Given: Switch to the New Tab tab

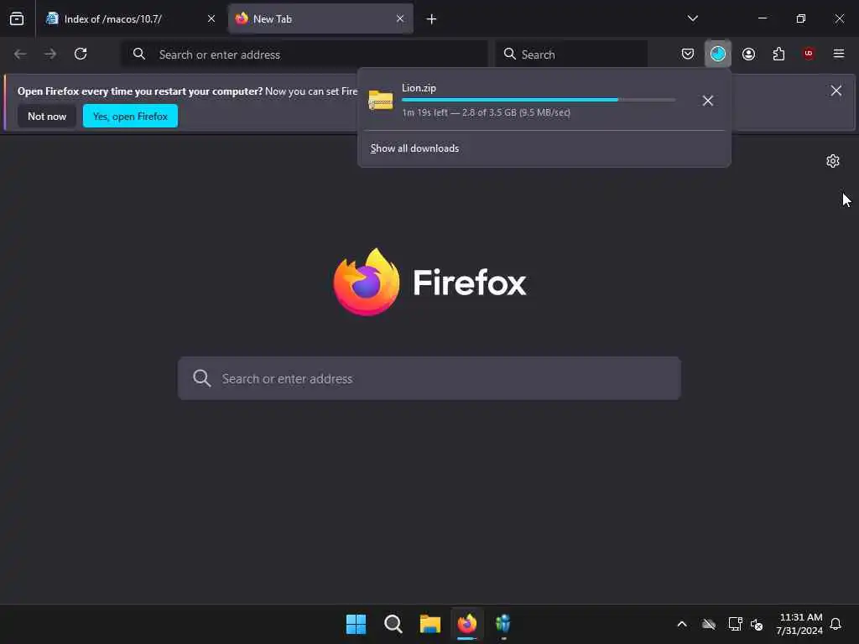Looking at the screenshot, I should (x=320, y=18).
